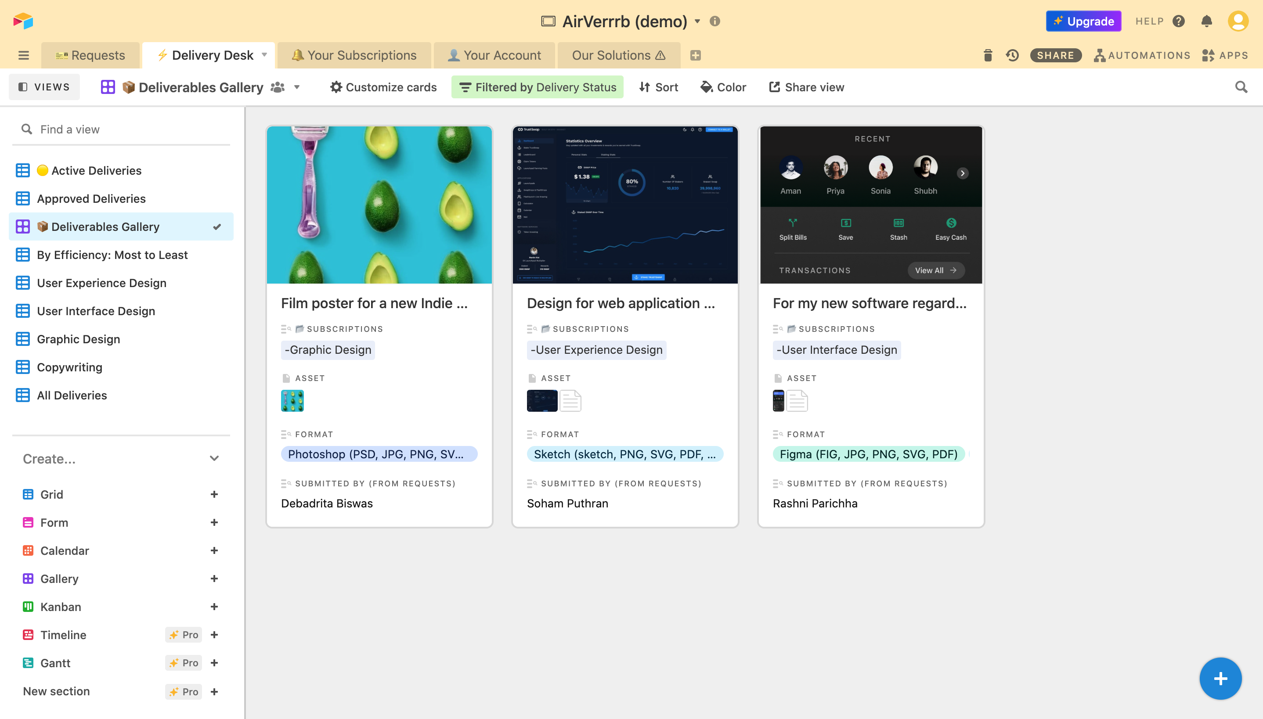Toggle the Filtered by Delivery Status filter
The image size is (1263, 719).
tap(538, 87)
